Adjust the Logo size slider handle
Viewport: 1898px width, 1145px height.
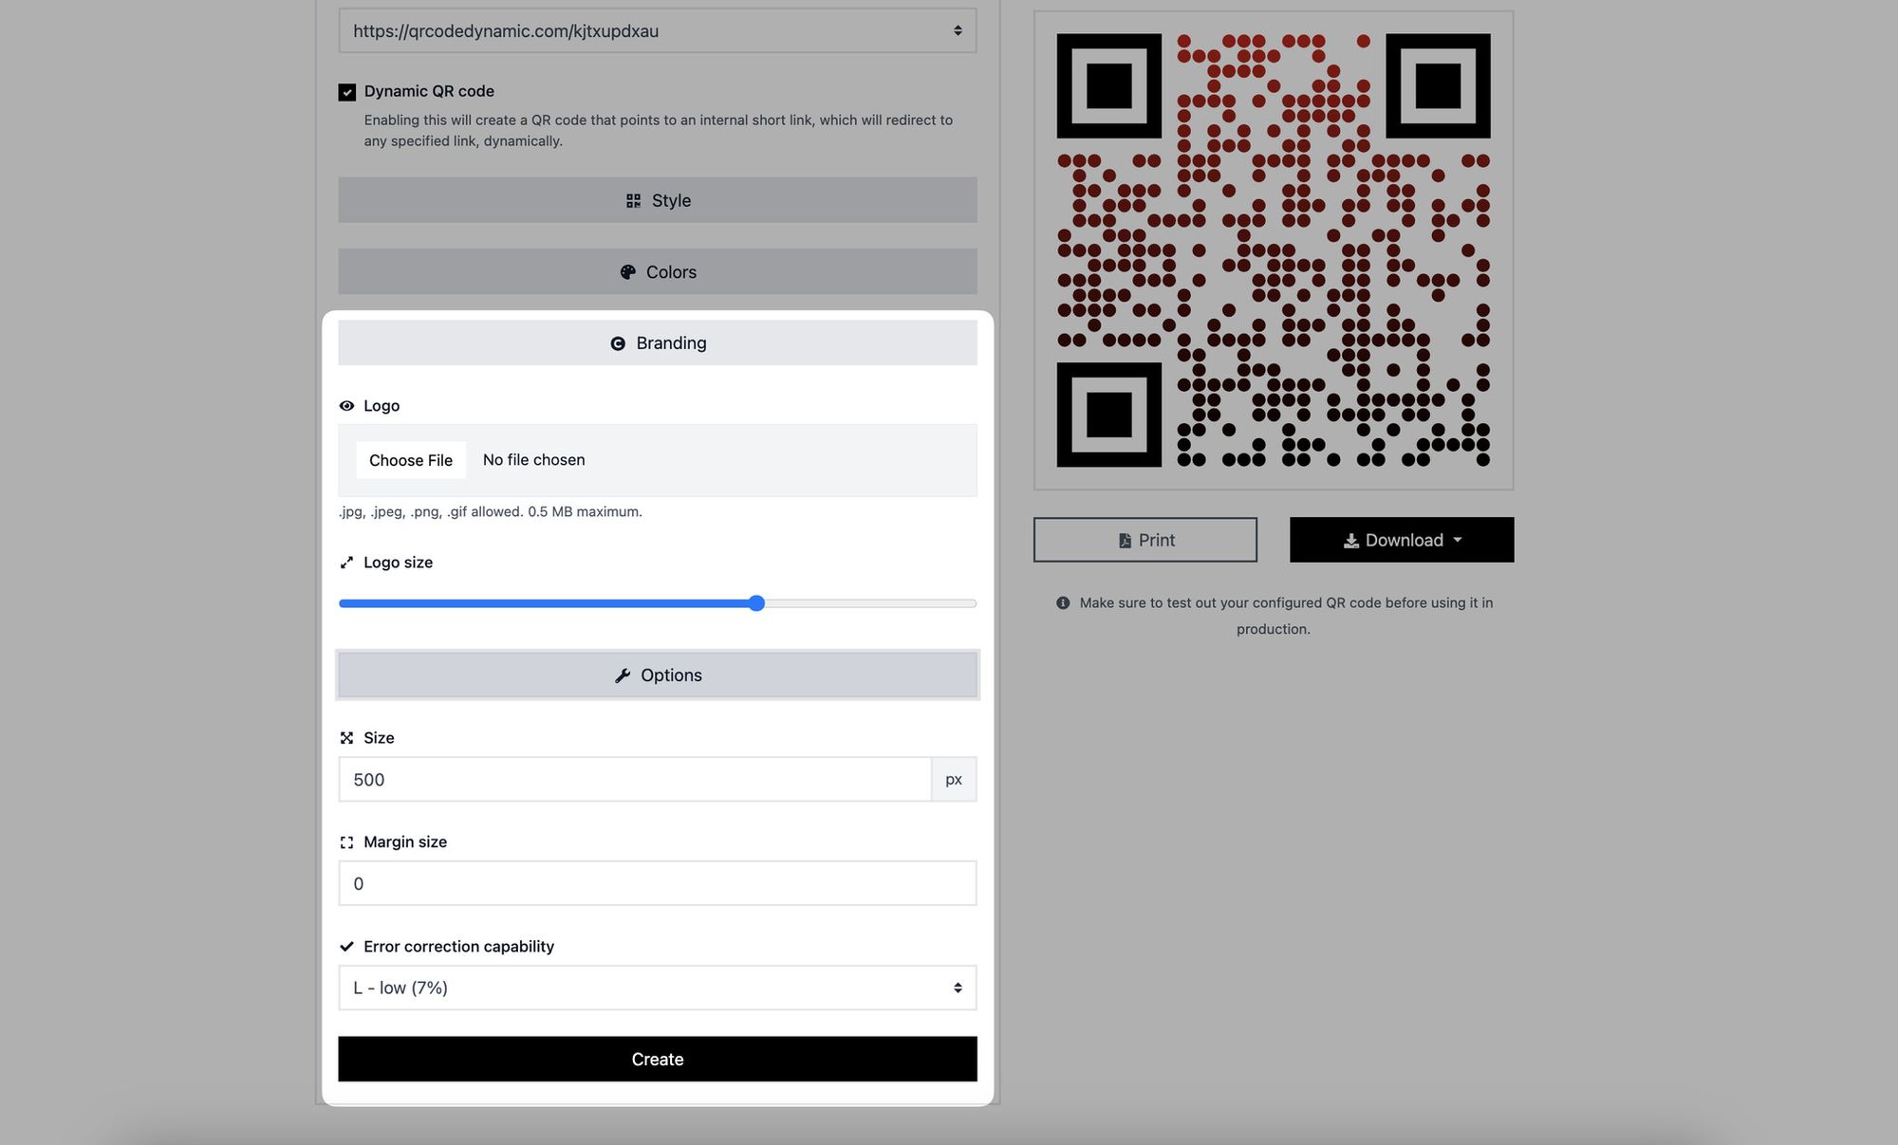click(756, 603)
